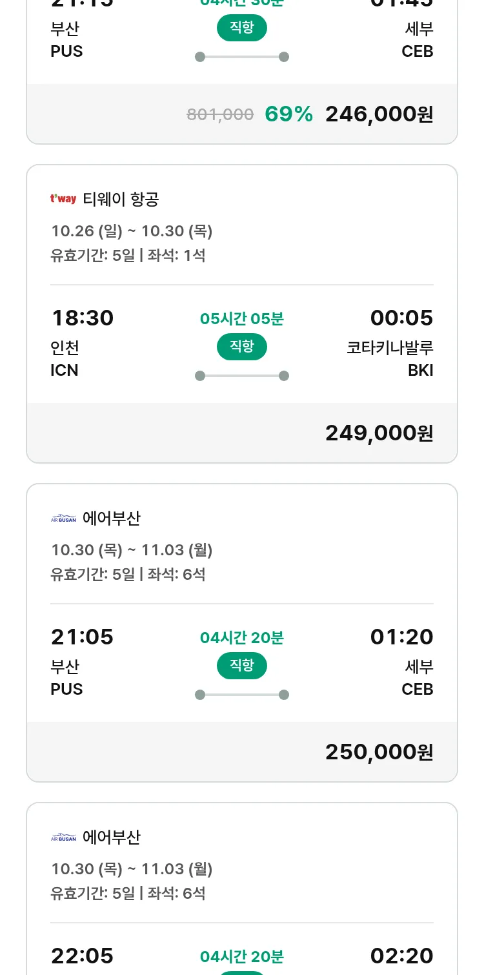Tap 직항 badge on 21:05 Busan–Cebu flight
This screenshot has height=975, width=484.
coord(242,666)
